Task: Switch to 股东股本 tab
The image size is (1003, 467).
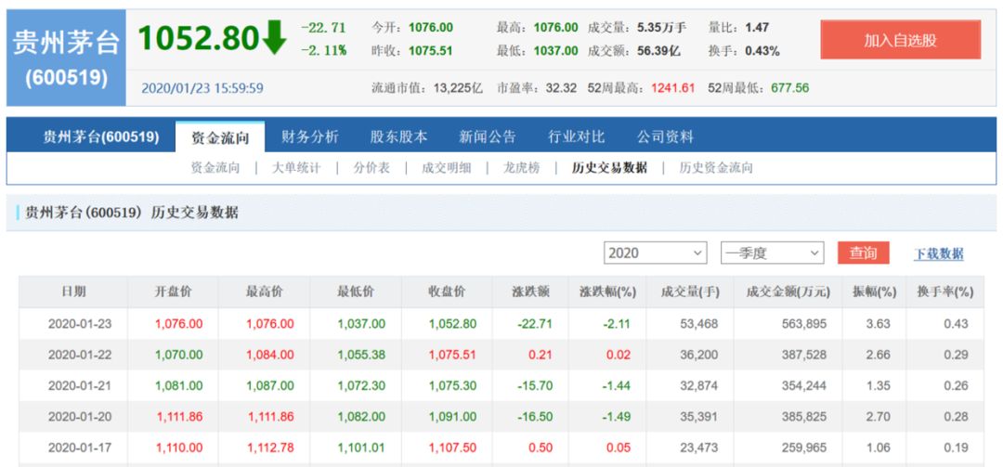Action: point(399,136)
